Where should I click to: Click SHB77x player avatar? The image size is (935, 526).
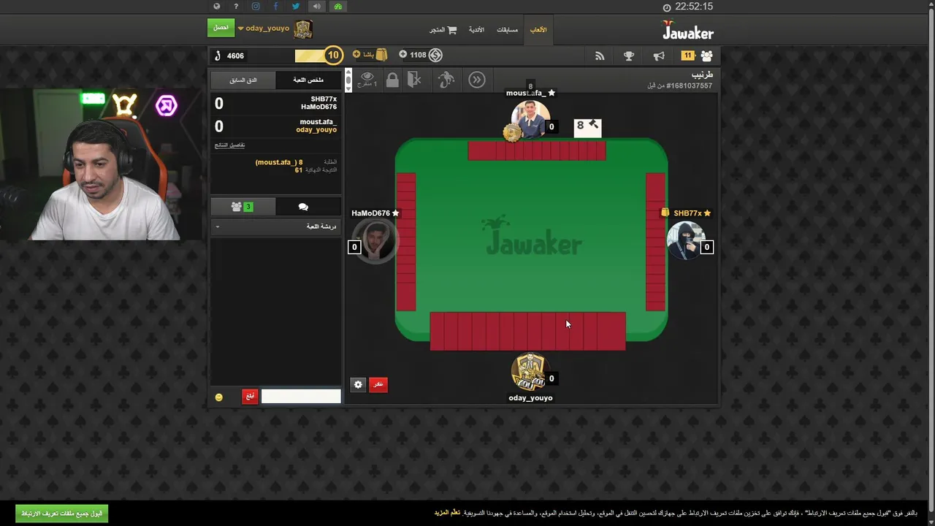click(685, 240)
